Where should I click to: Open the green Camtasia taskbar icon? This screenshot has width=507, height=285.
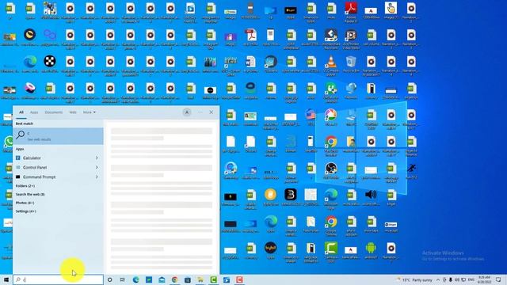pyautogui.click(x=213, y=279)
